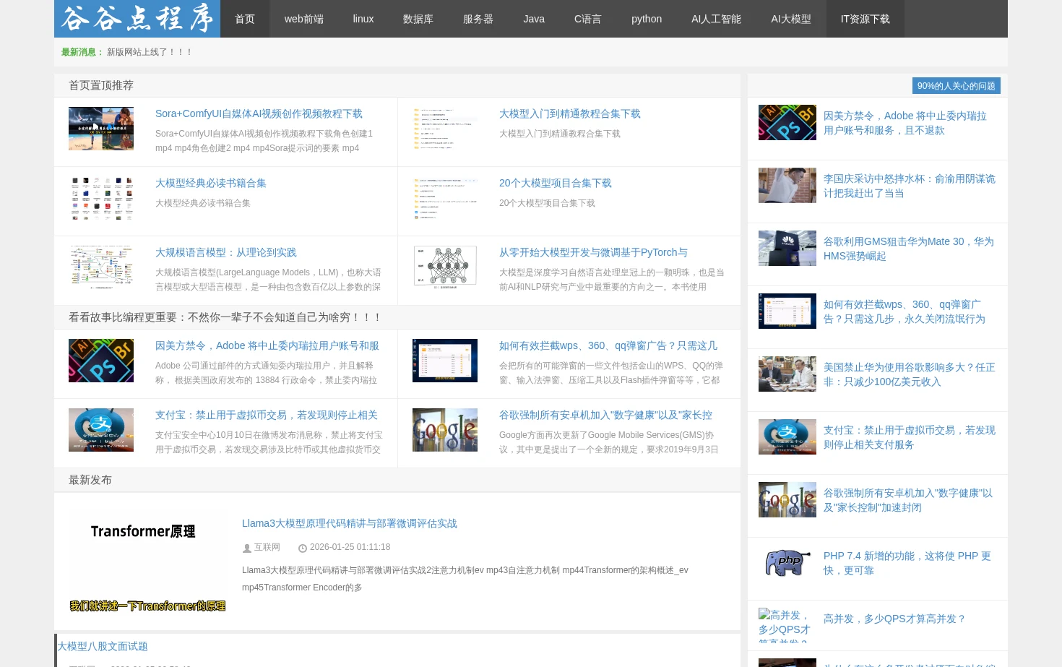Click sidebar 支付宝 thumbnail
The height and width of the screenshot is (667, 1062).
[787, 436]
